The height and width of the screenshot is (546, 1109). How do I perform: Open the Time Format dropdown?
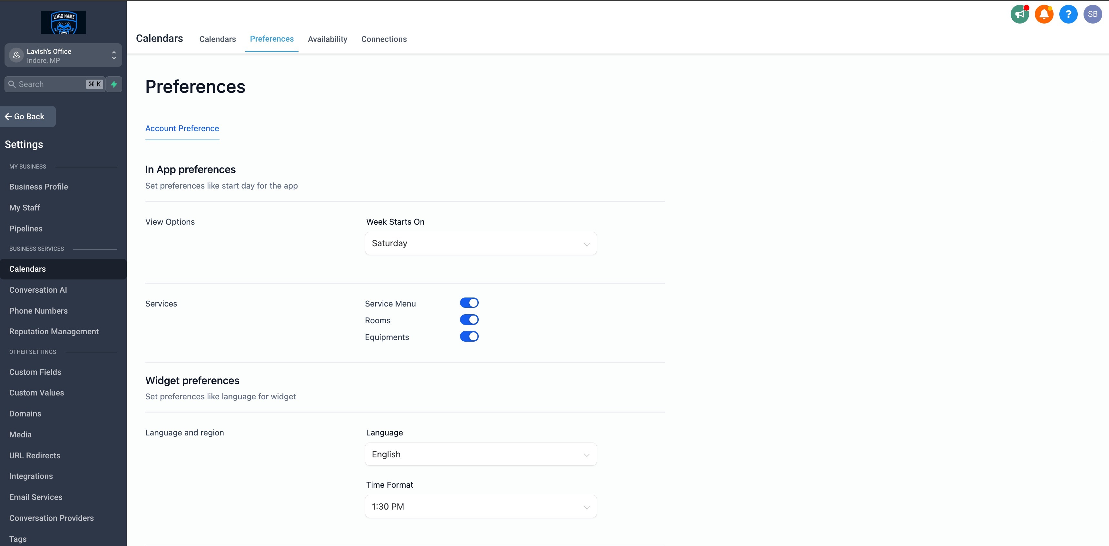(480, 506)
